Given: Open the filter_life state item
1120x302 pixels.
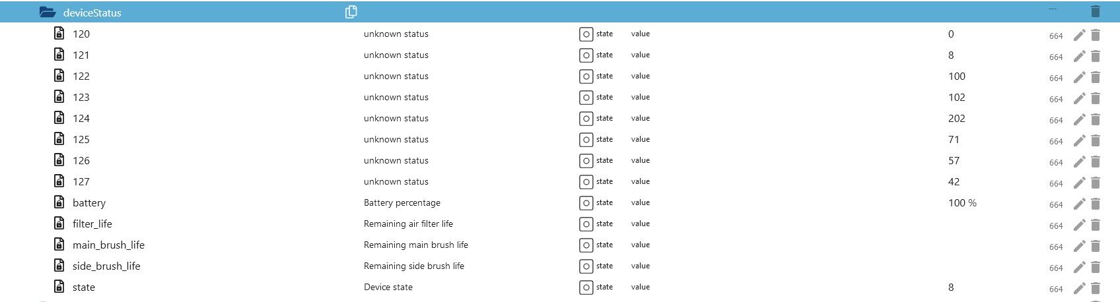Looking at the screenshot, I should click(92, 224).
